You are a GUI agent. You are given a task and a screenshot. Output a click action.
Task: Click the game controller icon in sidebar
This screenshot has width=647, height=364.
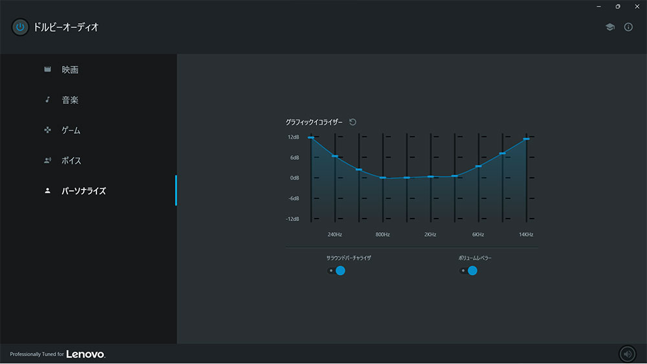(x=47, y=131)
